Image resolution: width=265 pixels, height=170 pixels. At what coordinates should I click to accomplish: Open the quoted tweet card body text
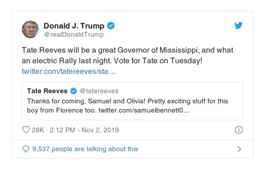point(127,106)
